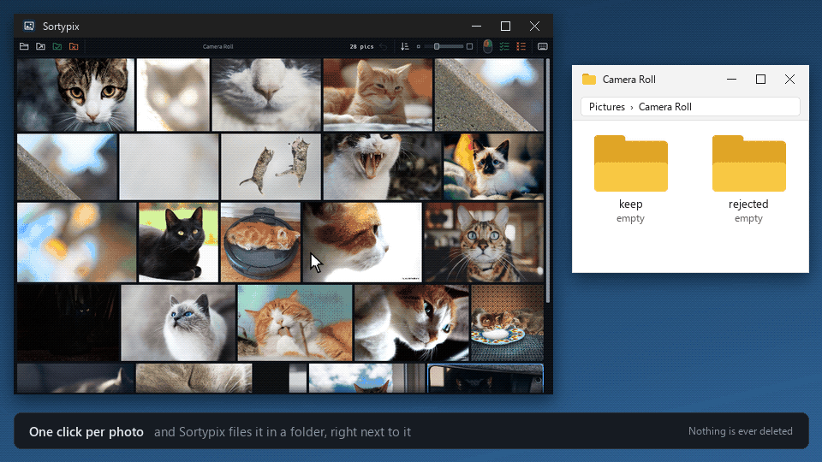Select the cat on robot vacuum thumbnail

(x=260, y=242)
